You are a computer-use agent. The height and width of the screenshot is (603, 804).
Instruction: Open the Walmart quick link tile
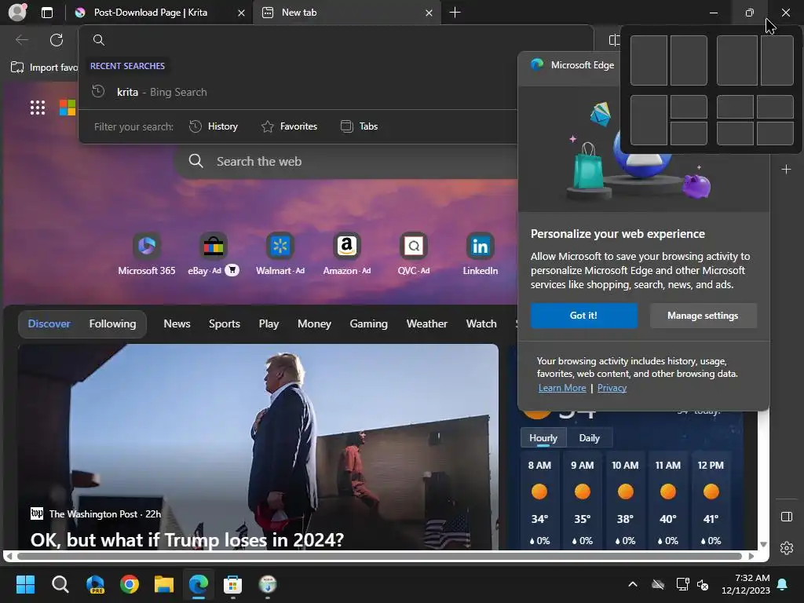[x=280, y=254]
